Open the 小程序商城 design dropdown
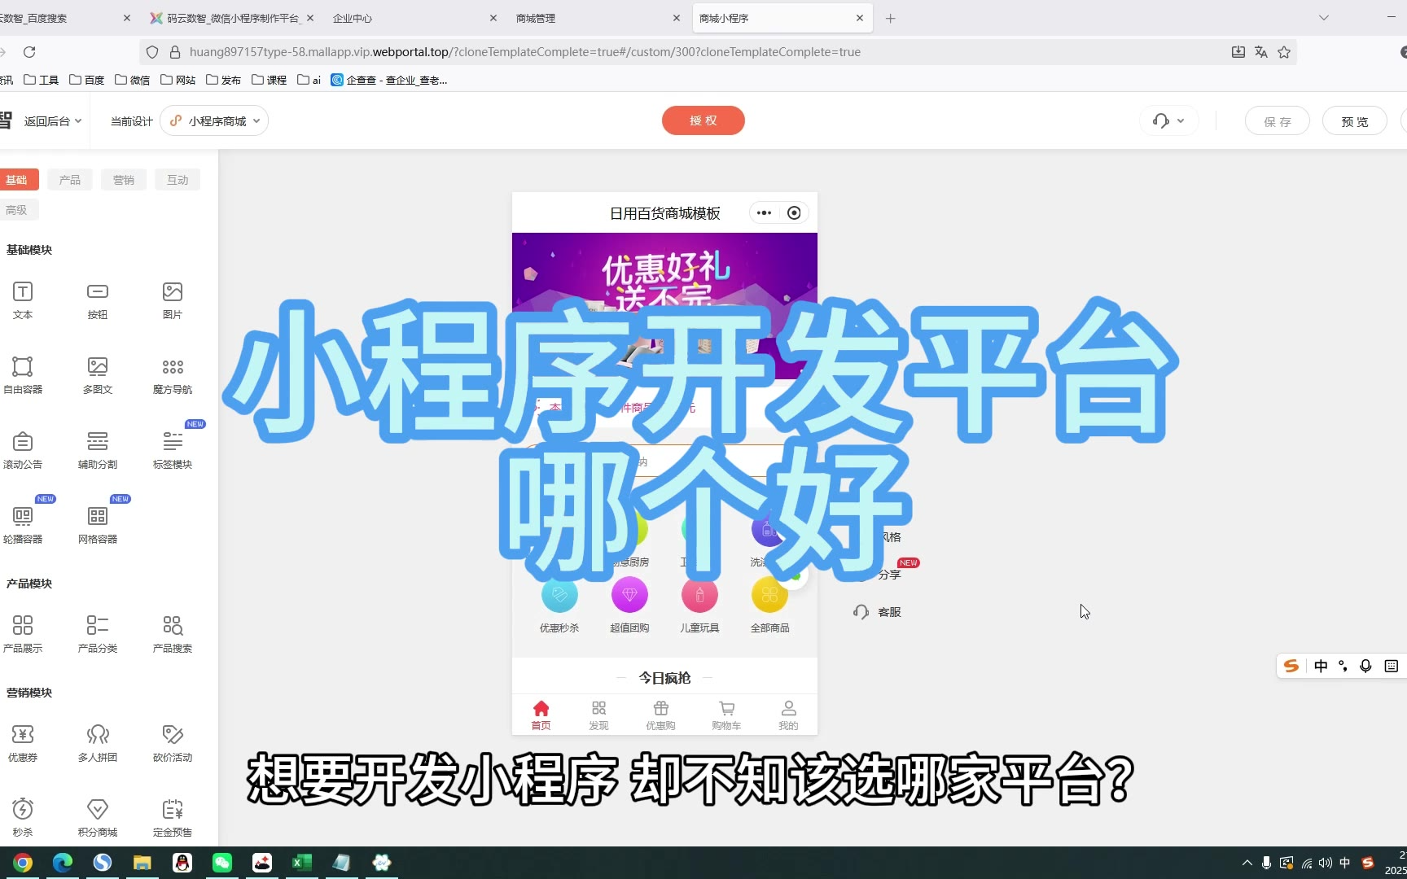This screenshot has height=879, width=1407. point(215,121)
